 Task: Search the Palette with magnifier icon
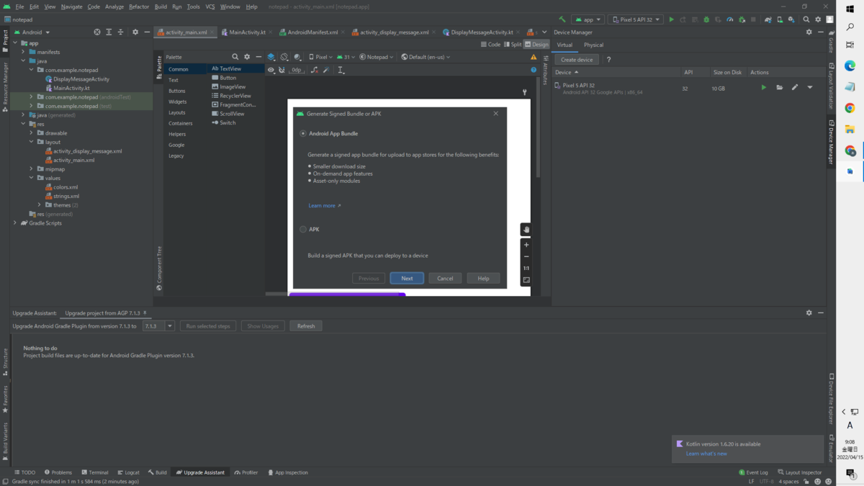[235, 57]
